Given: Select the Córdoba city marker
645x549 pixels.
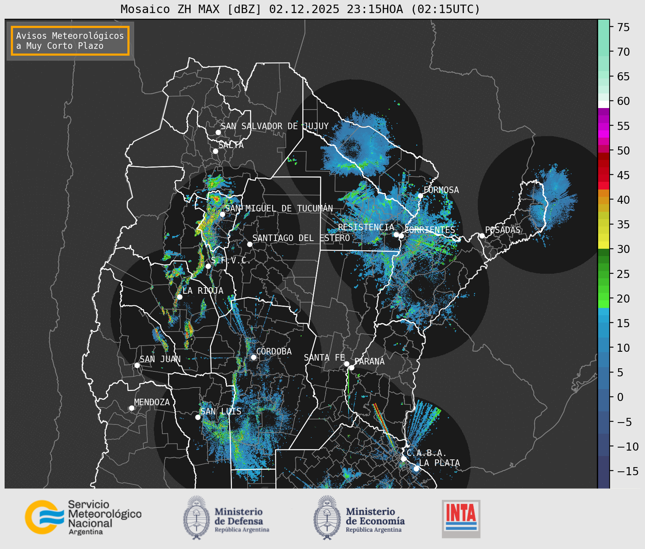Looking at the screenshot, I should pyautogui.click(x=253, y=357).
